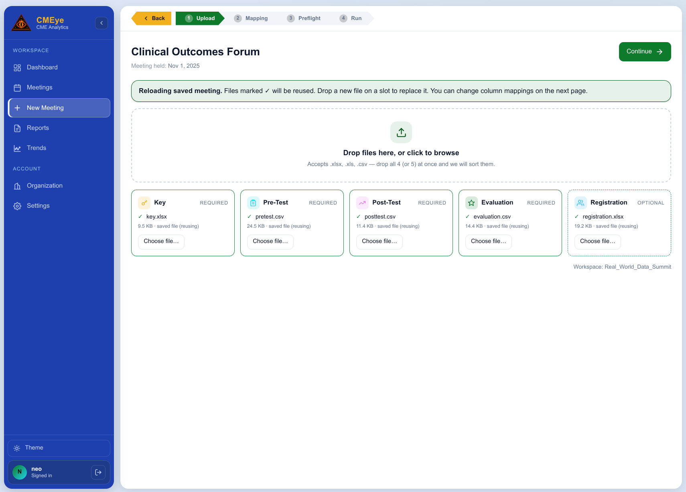Click the 24.5 KB saved file text
This screenshot has height=492, width=686.
coord(279,227)
